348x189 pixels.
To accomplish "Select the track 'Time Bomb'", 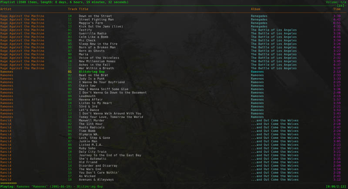I will coord(87,131).
